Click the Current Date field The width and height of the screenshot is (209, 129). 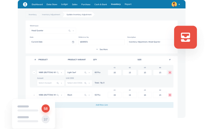point(53,42)
